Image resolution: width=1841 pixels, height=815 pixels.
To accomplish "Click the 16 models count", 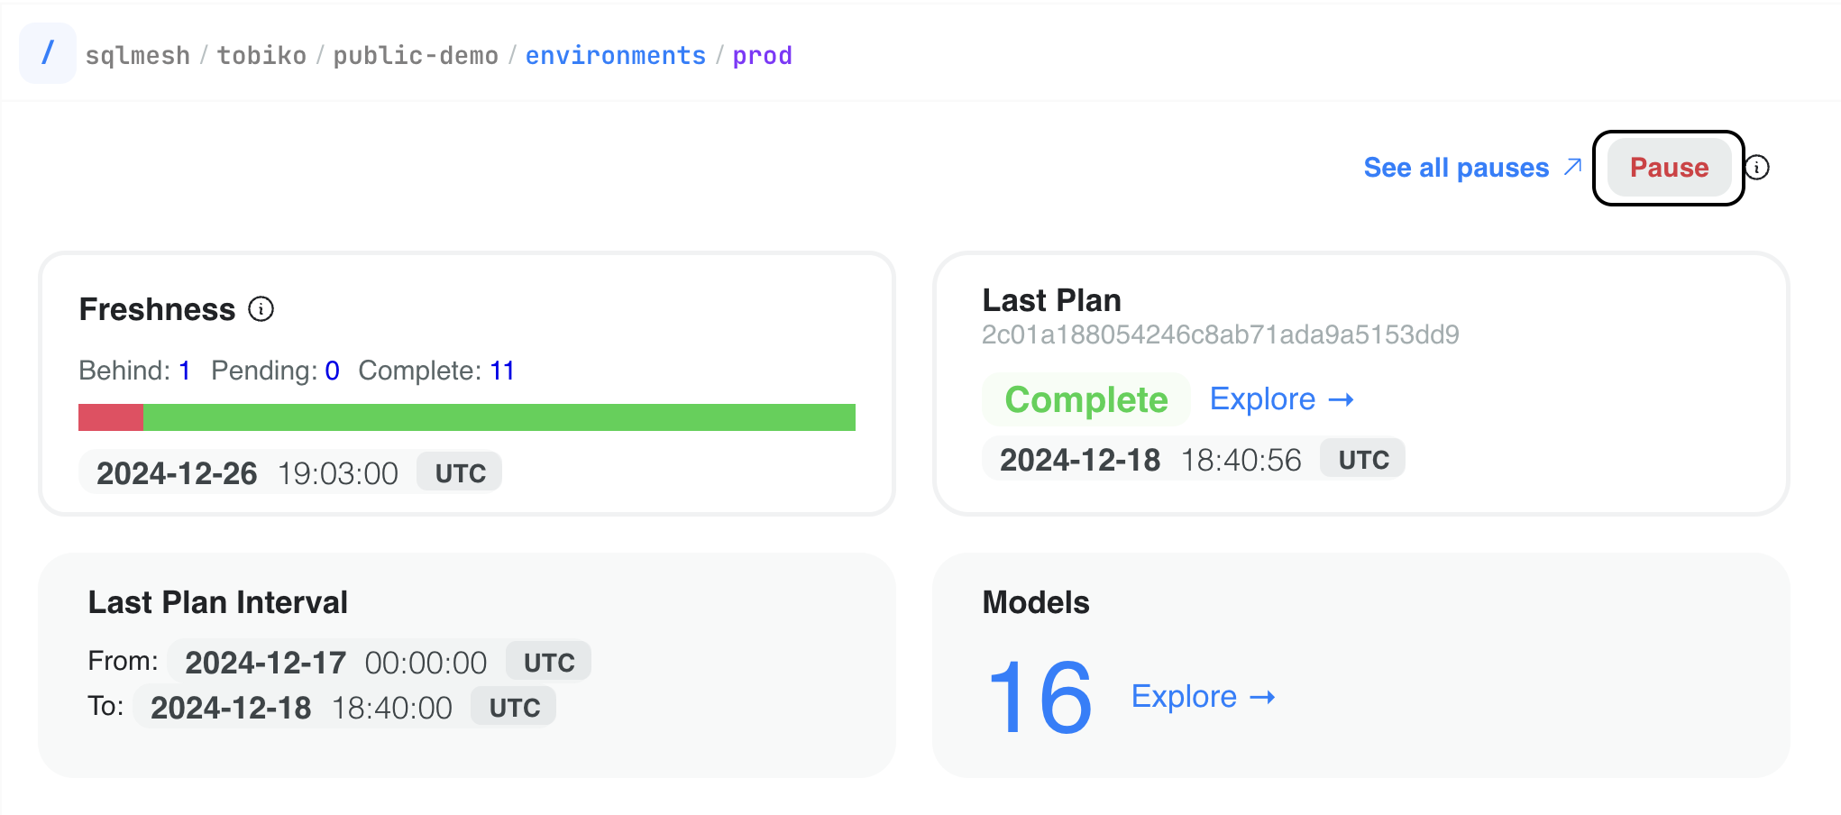I will pyautogui.click(x=1040, y=697).
